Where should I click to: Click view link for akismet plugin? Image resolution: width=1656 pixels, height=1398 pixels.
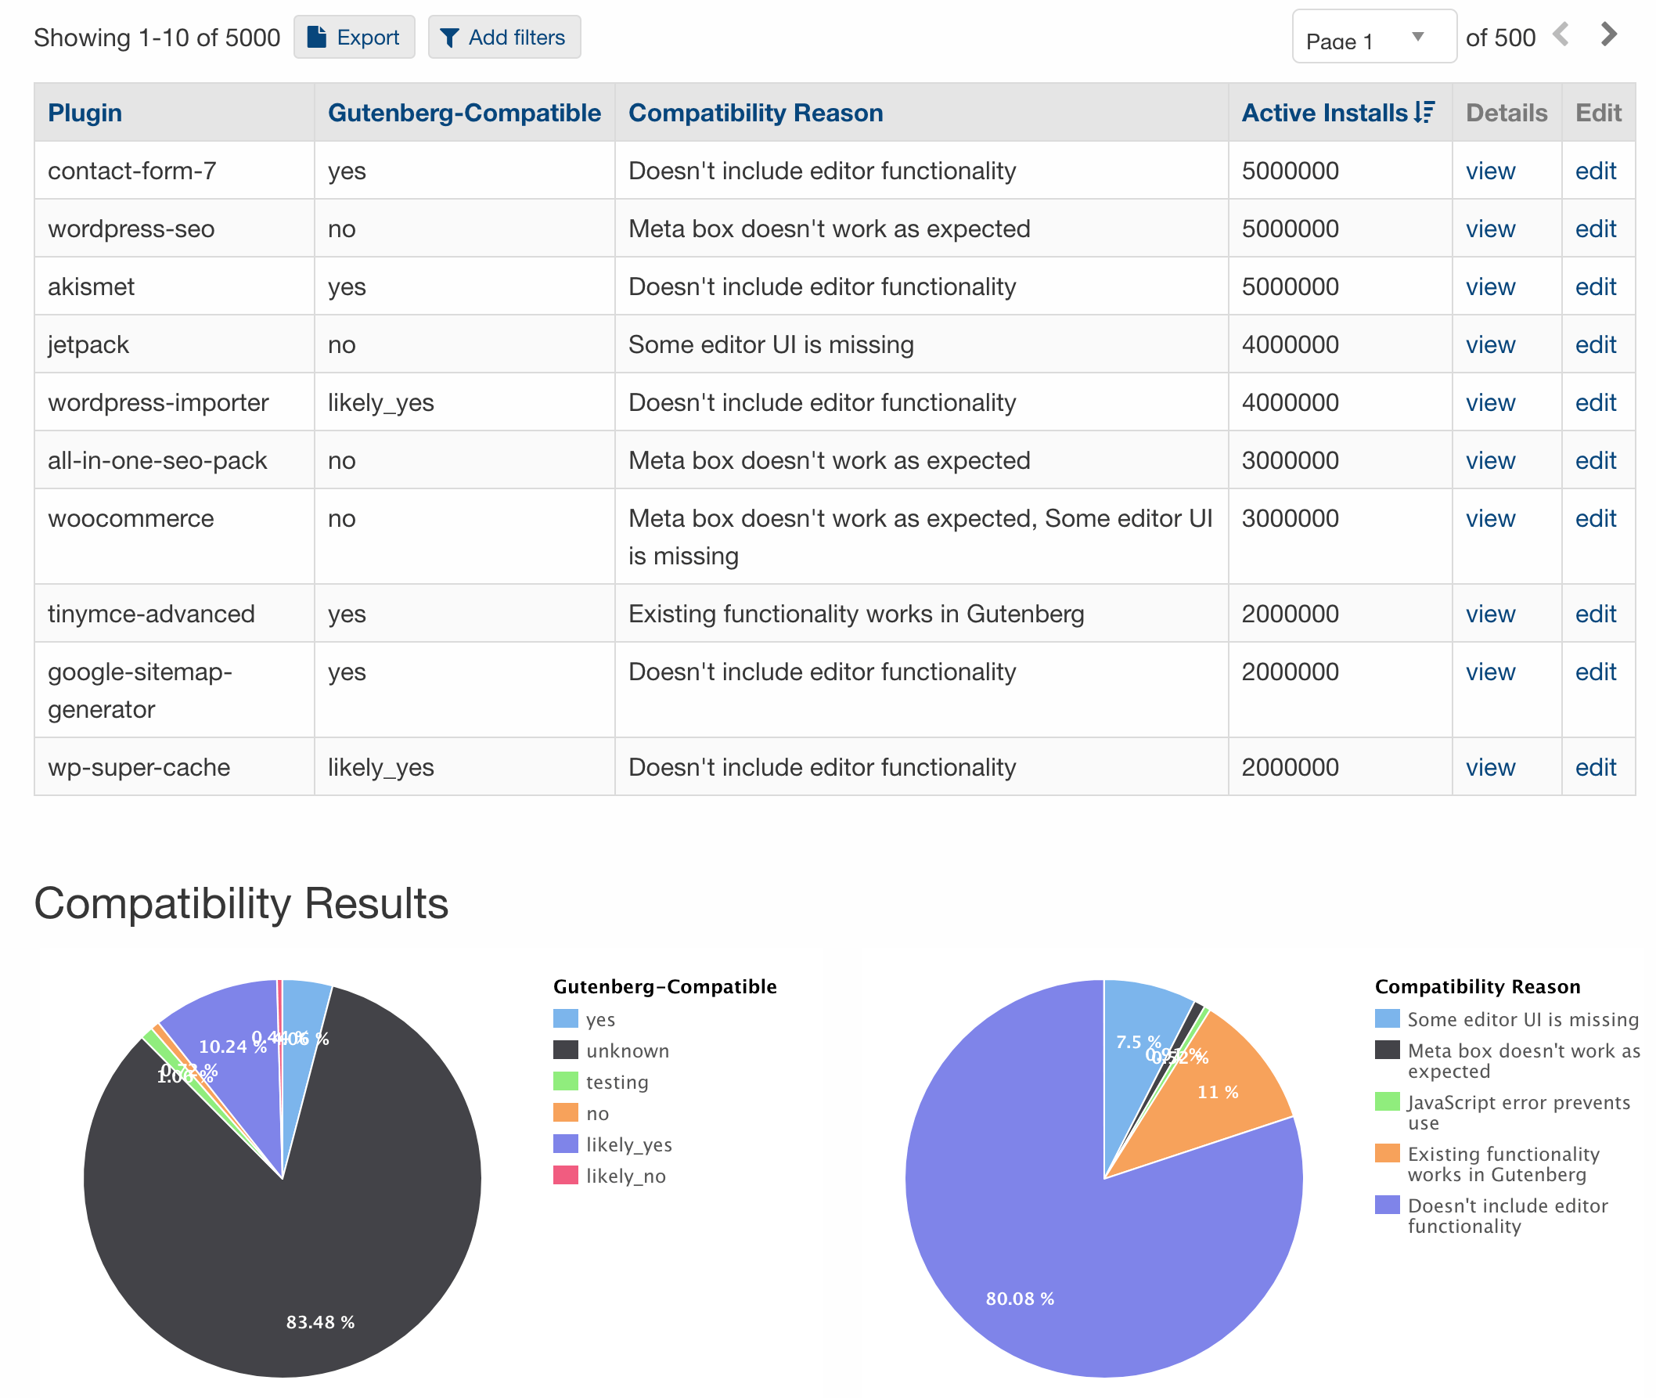[1491, 286]
